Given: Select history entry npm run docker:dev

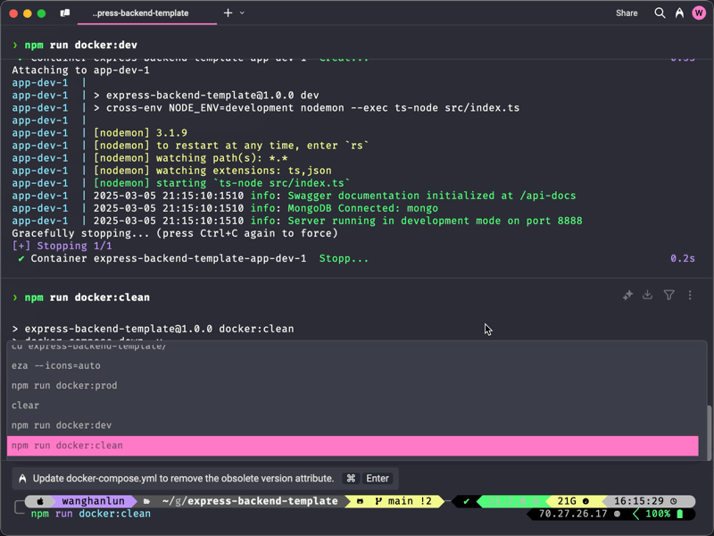Looking at the screenshot, I should (353, 425).
